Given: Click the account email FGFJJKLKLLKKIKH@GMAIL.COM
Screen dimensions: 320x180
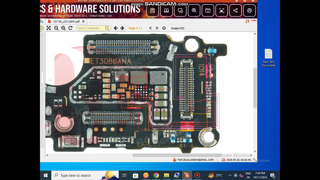Looking at the screenshot, I should coord(195,160).
